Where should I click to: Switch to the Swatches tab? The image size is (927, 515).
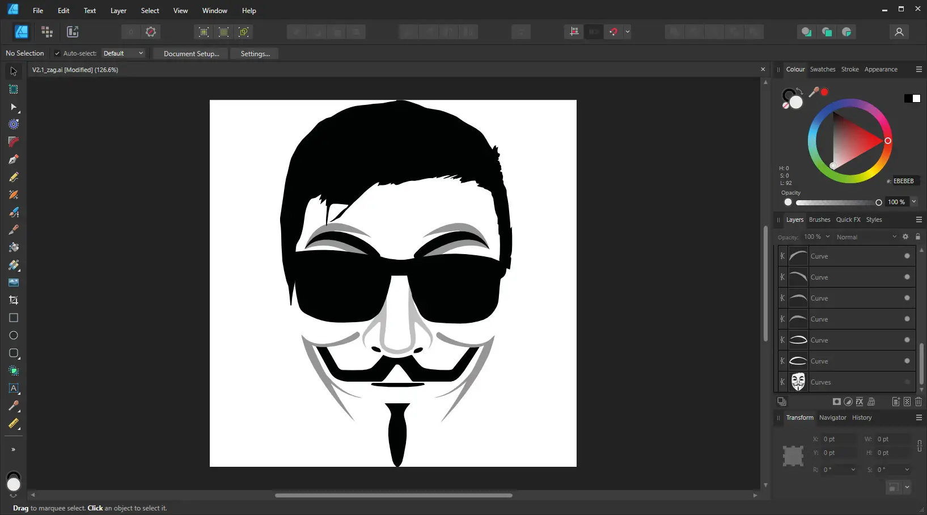pyautogui.click(x=823, y=69)
